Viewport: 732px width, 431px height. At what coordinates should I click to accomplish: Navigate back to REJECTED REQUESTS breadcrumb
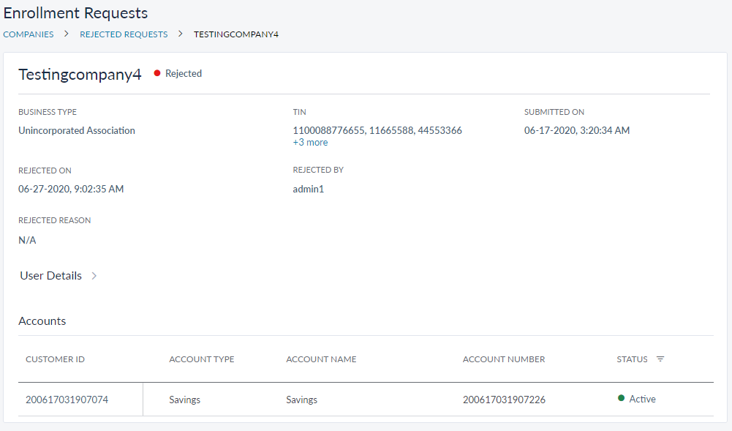click(124, 34)
